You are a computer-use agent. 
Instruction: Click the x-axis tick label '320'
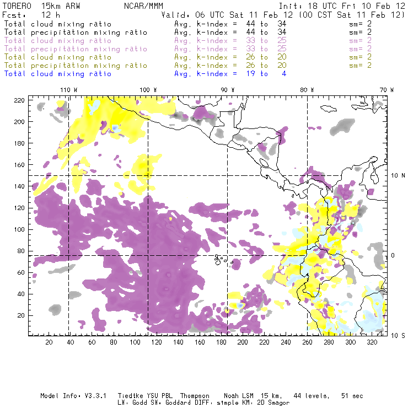(x=372, y=342)
